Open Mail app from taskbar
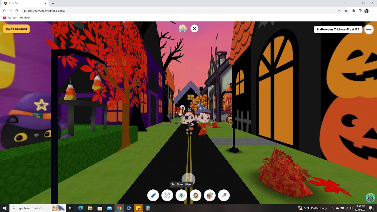This screenshot has height=212, width=377. pyautogui.click(x=110, y=208)
